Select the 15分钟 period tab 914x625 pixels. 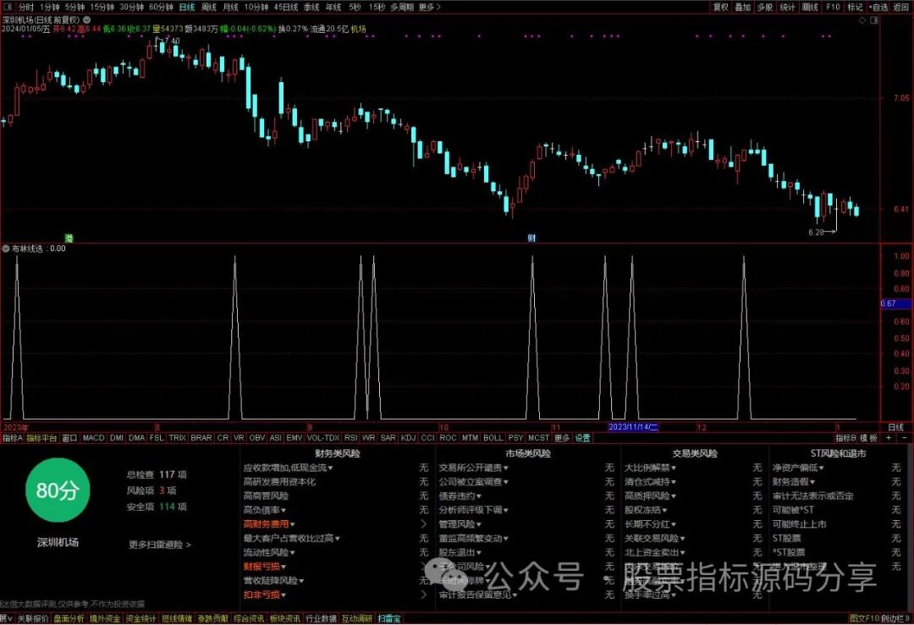(x=102, y=7)
